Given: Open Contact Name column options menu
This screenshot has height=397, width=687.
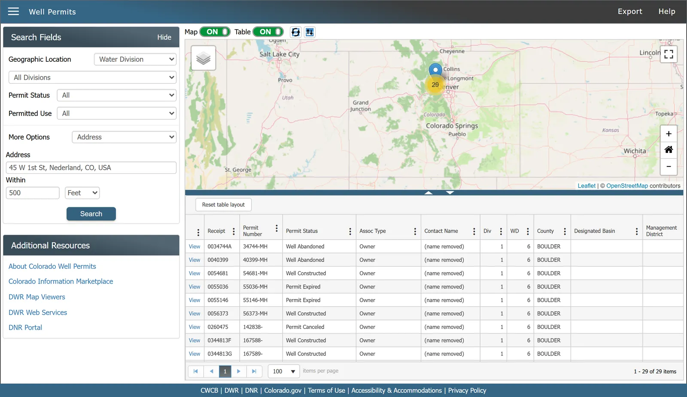Looking at the screenshot, I should 474,231.
